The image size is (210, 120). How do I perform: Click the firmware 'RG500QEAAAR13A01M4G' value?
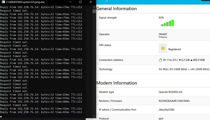point(174,101)
